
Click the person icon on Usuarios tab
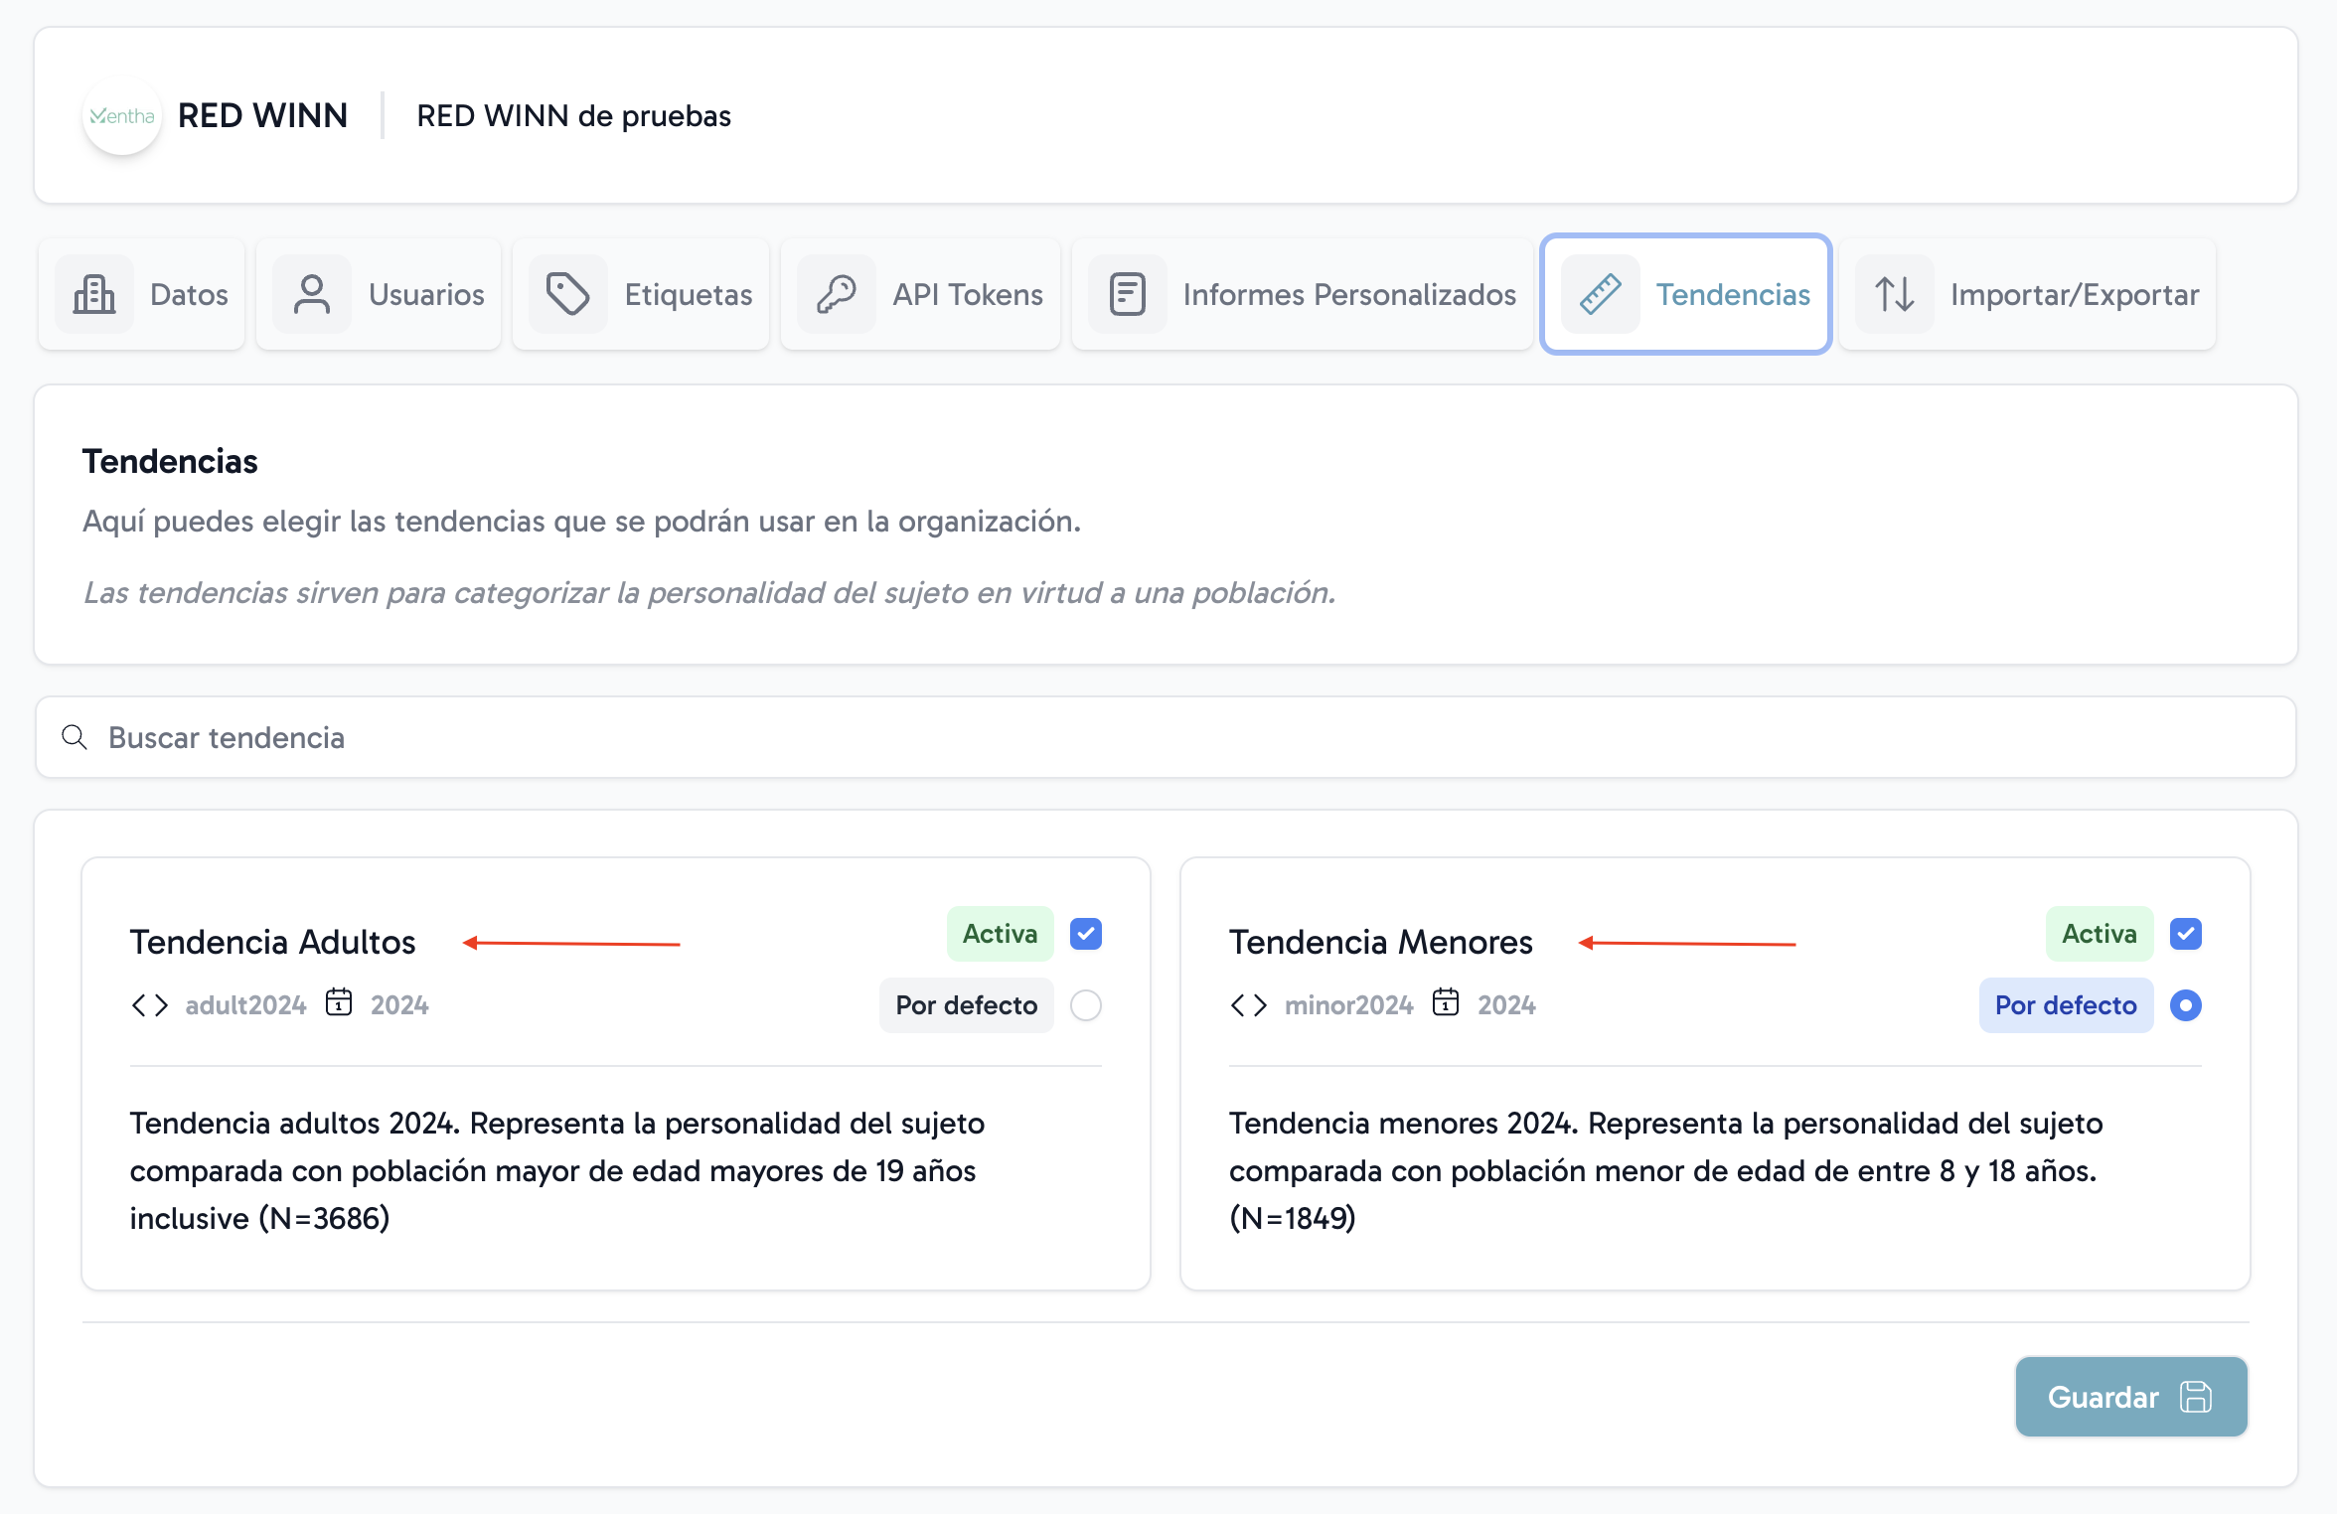click(x=312, y=295)
